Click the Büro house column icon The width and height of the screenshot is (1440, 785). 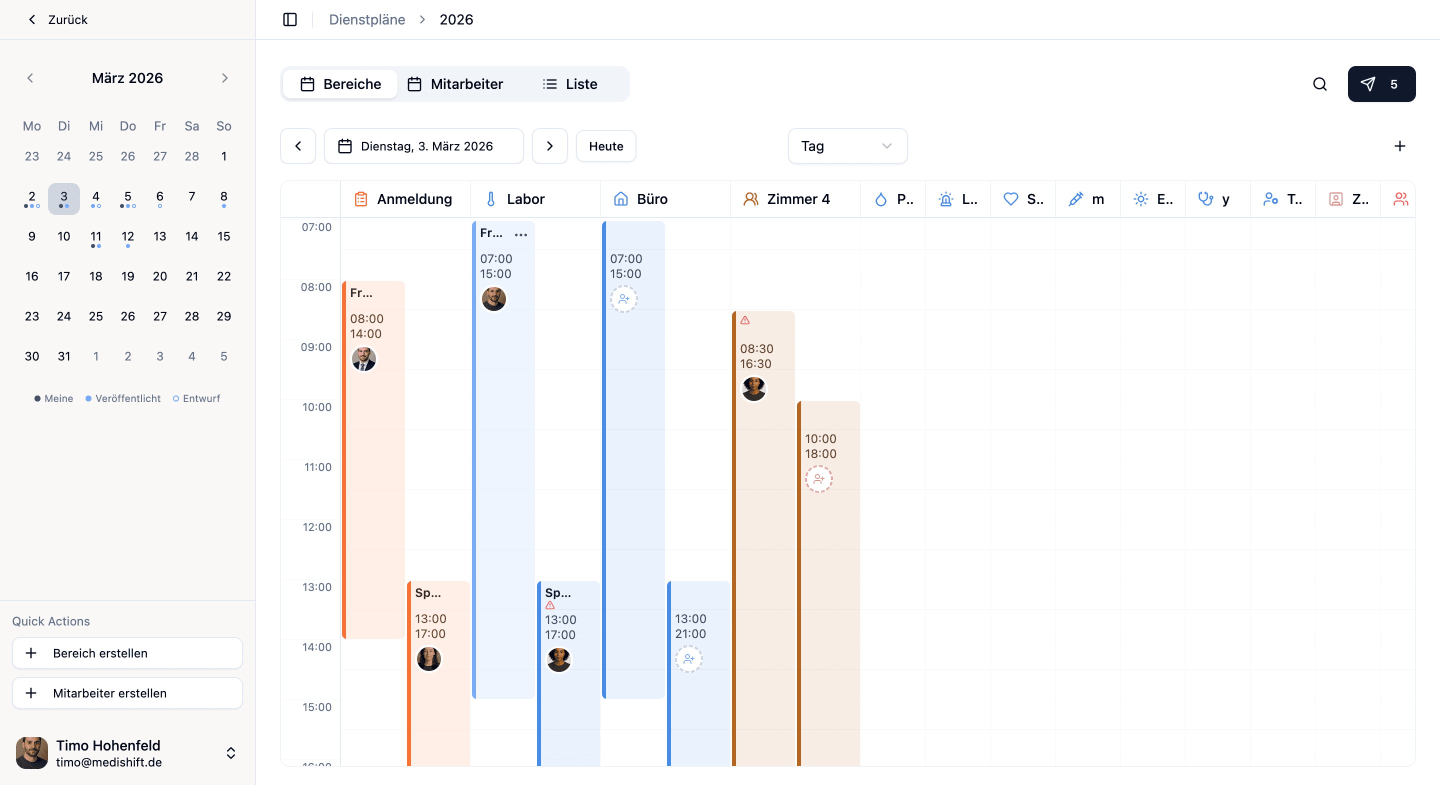point(620,199)
